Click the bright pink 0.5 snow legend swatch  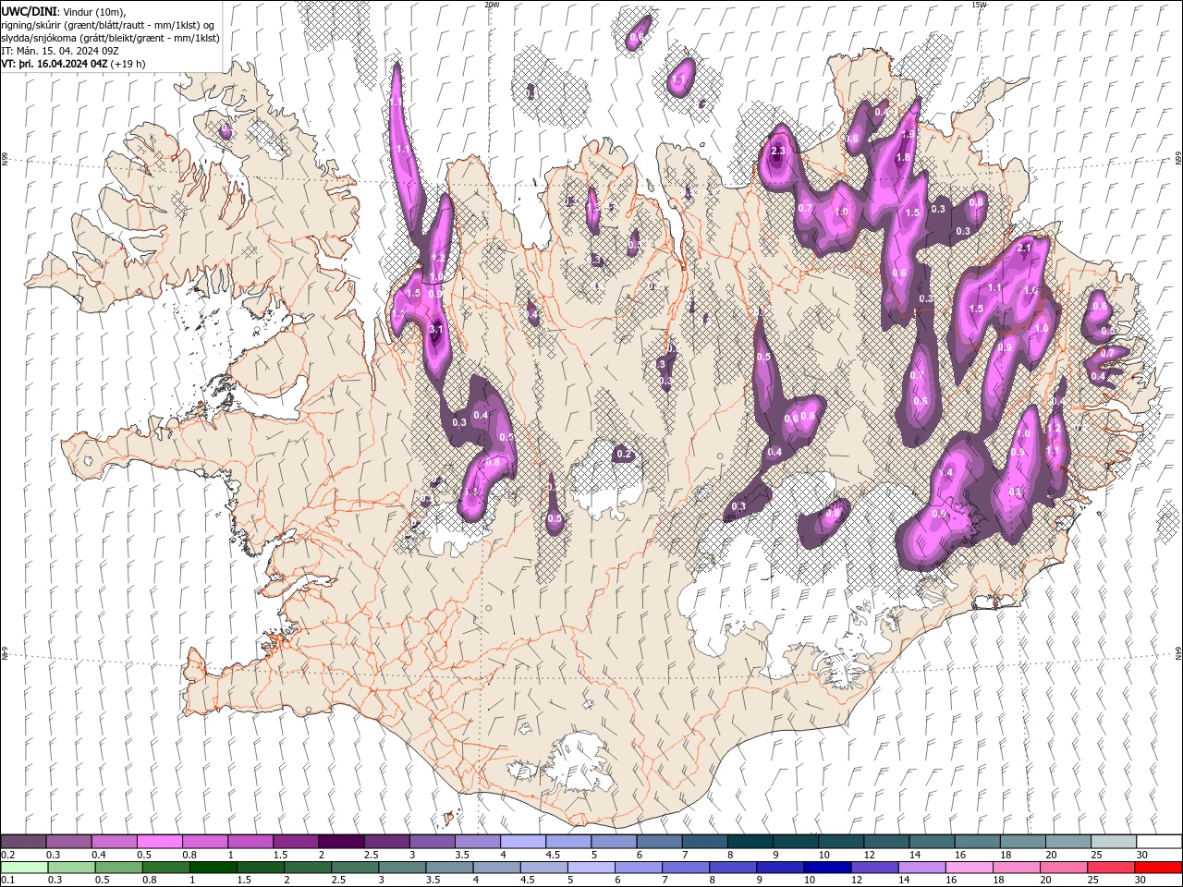click(x=159, y=842)
